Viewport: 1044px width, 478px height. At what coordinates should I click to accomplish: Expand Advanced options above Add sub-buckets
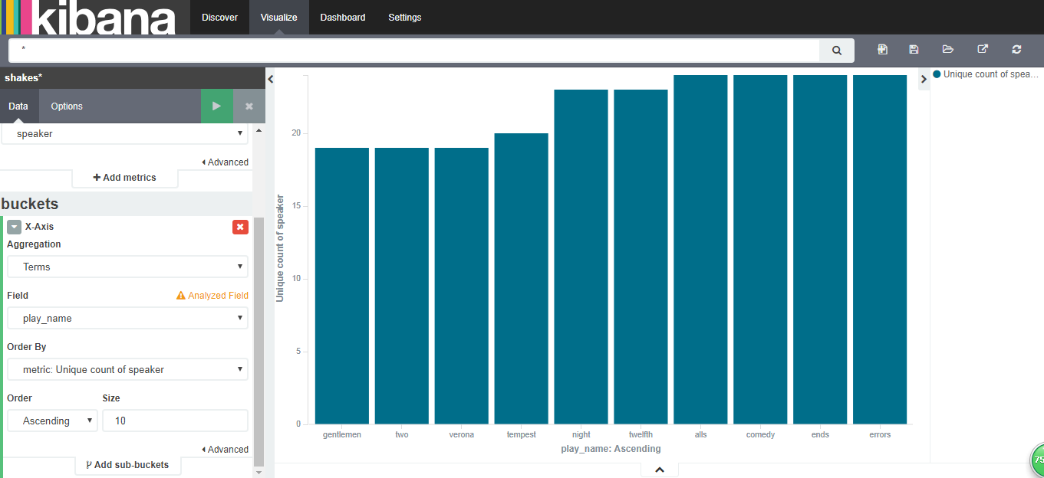click(225, 450)
